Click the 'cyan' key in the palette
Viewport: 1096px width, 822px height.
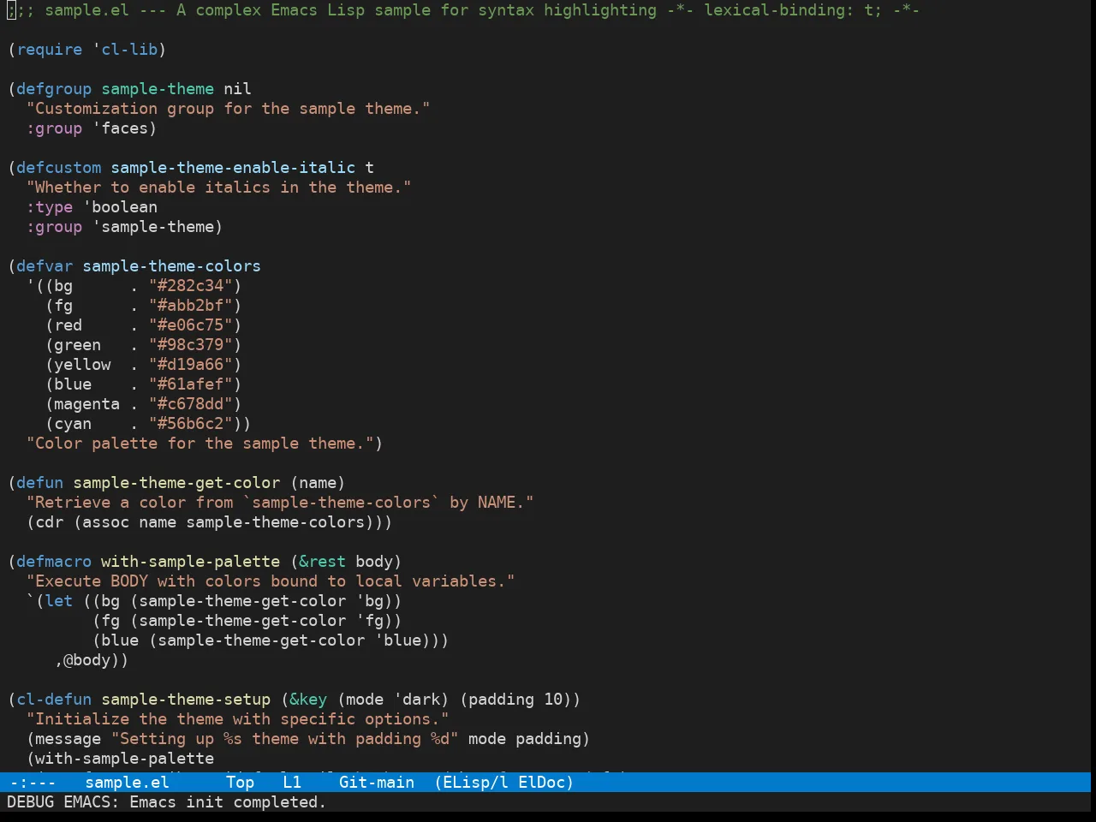pyautogui.click(x=73, y=424)
